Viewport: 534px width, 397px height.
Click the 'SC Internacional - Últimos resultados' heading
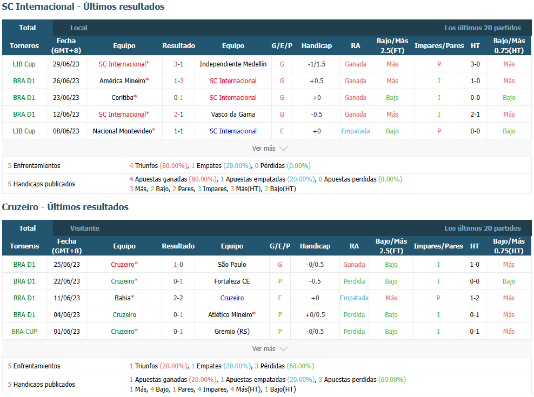tap(83, 6)
